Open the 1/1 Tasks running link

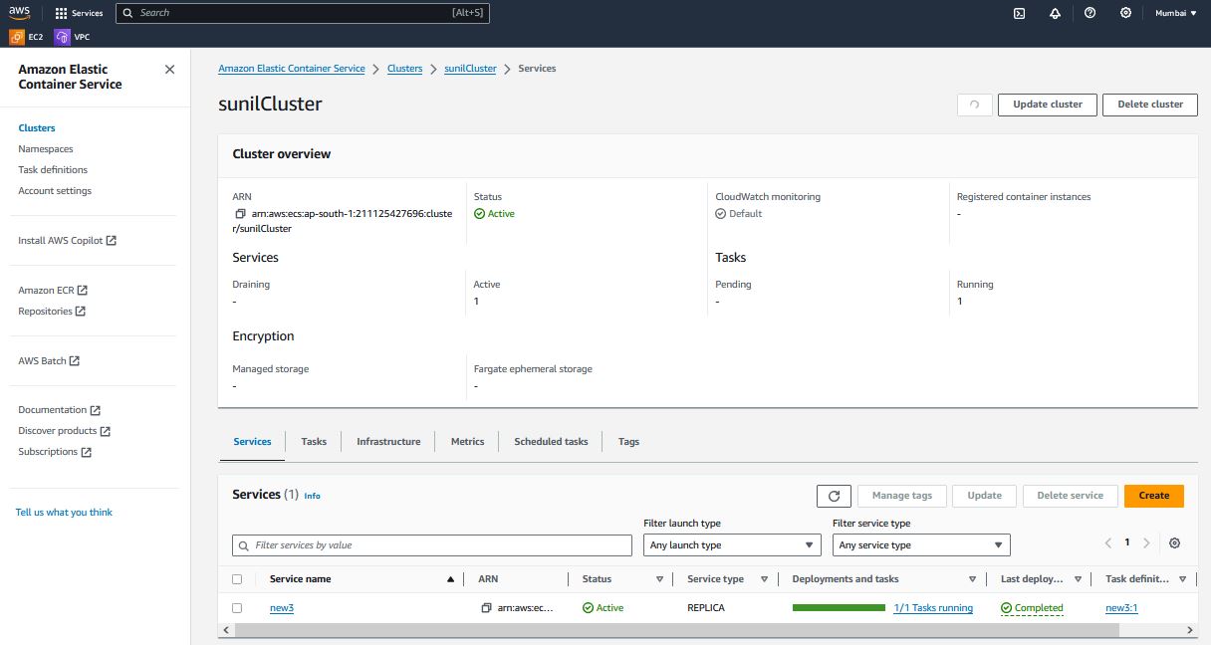click(x=933, y=608)
